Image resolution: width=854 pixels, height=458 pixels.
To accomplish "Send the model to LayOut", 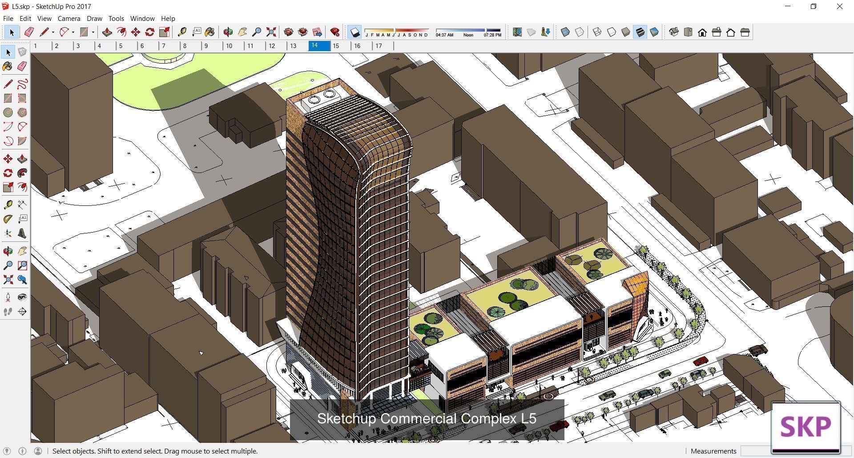I will [317, 32].
